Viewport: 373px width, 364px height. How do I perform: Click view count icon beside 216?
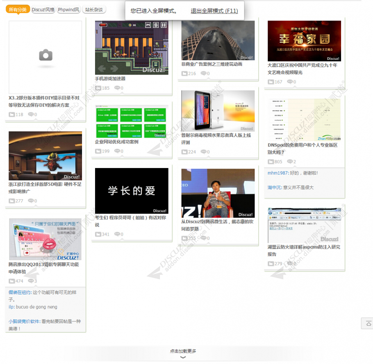(x=184, y=73)
